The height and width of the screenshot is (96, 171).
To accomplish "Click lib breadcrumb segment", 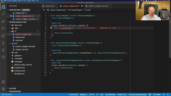I will [x=44, y=10].
